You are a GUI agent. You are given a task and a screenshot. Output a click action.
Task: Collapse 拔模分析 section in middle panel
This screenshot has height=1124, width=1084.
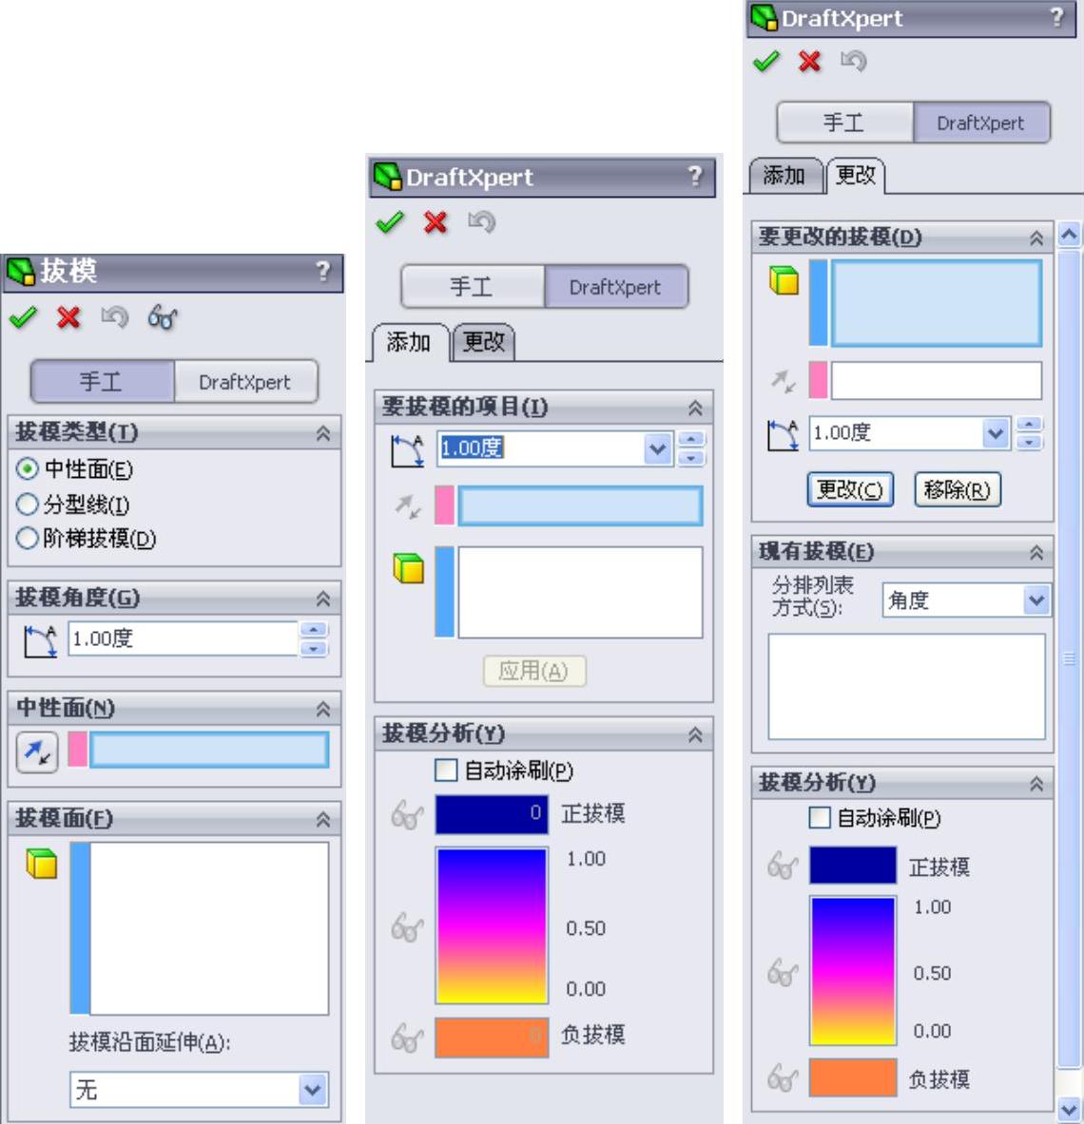tap(695, 734)
